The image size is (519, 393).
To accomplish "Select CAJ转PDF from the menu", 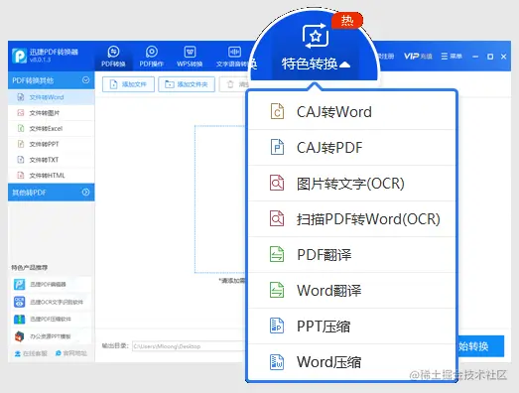I will tap(352, 148).
